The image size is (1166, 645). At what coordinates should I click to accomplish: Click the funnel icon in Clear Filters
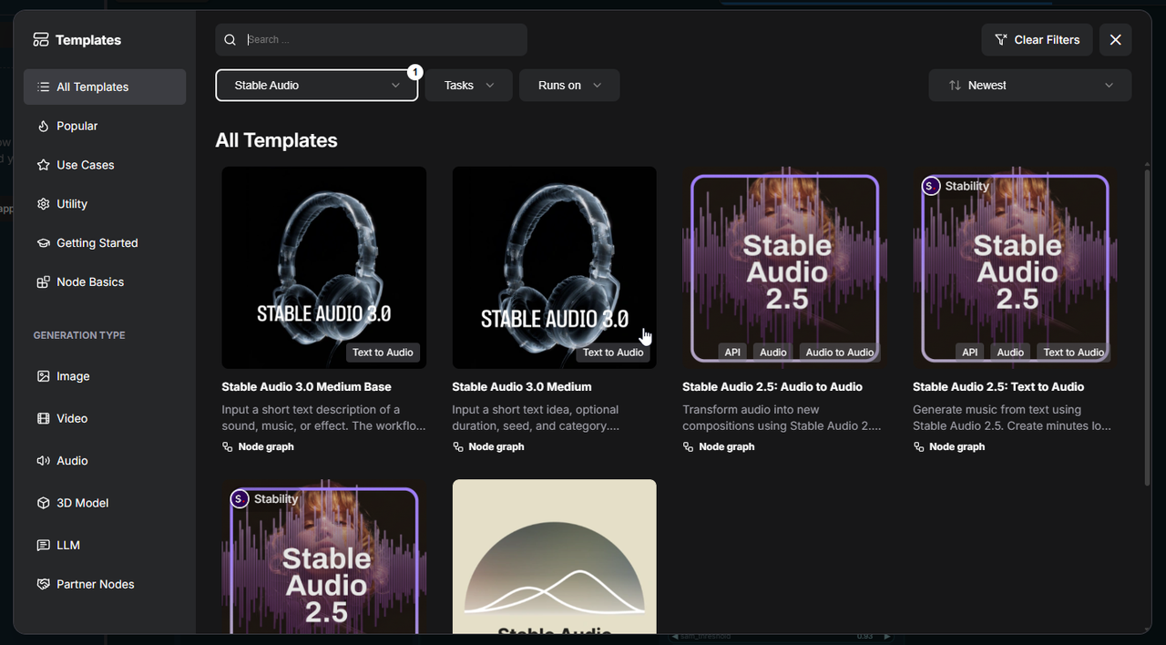1001,40
